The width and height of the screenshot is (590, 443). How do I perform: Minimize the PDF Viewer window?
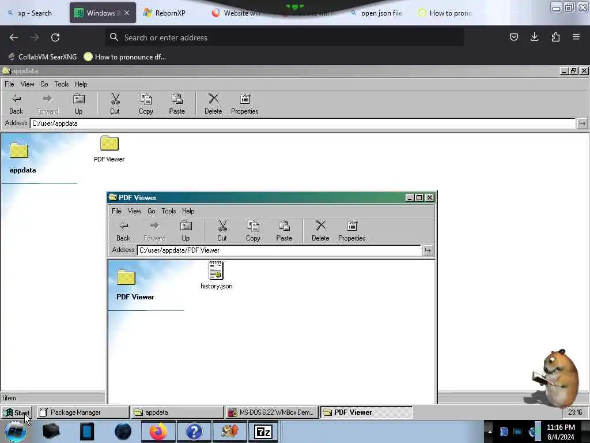click(x=410, y=198)
